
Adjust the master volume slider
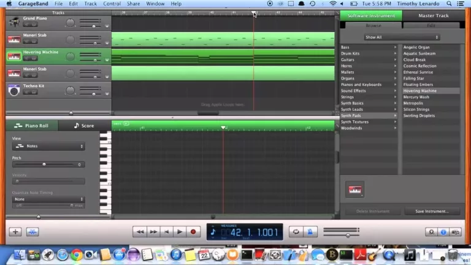(x=348, y=236)
